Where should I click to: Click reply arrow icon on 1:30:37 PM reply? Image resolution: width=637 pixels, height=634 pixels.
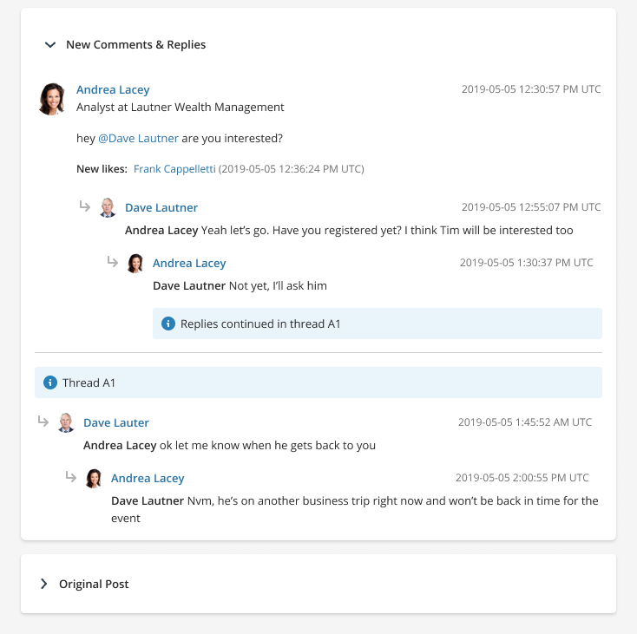[x=113, y=262]
